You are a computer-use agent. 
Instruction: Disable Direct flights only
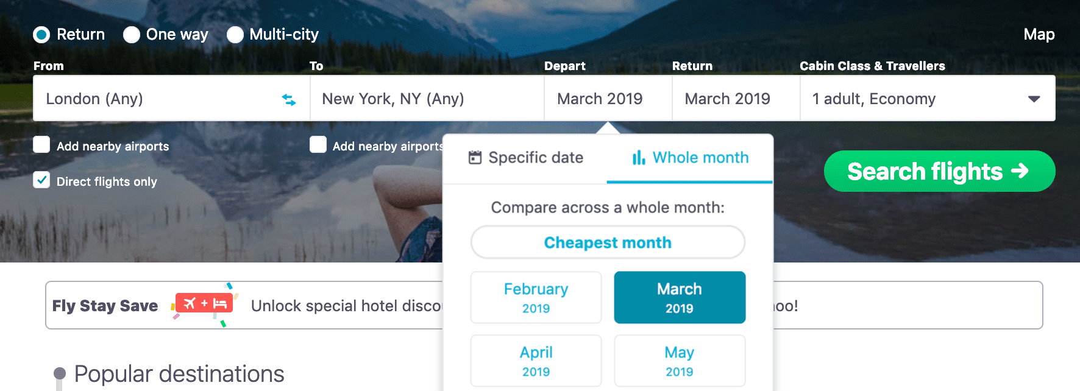coord(41,180)
